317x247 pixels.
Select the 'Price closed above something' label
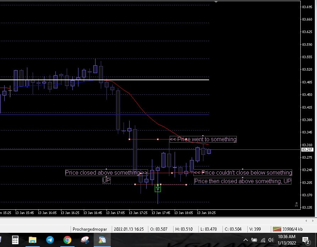(106, 172)
